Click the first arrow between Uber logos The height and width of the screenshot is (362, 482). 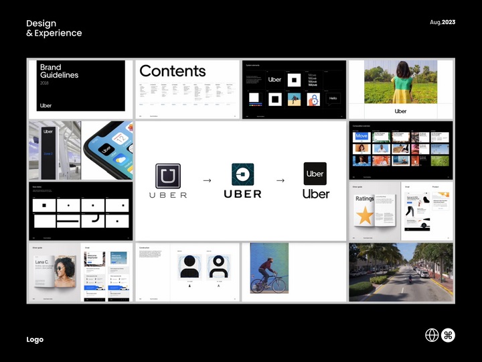tap(206, 180)
